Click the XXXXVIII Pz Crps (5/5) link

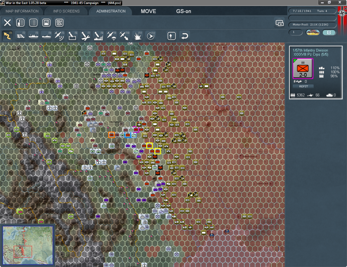pos(311,55)
